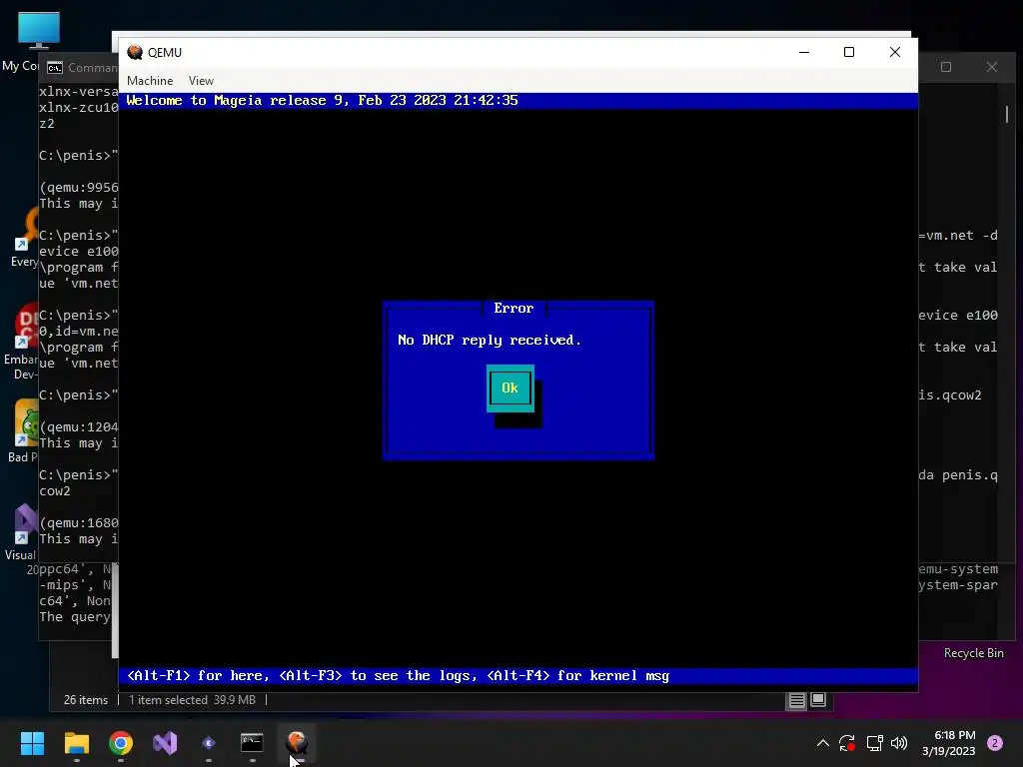Viewport: 1023px width, 767px height.
Task: Maximize the QEMU window
Action: [849, 52]
